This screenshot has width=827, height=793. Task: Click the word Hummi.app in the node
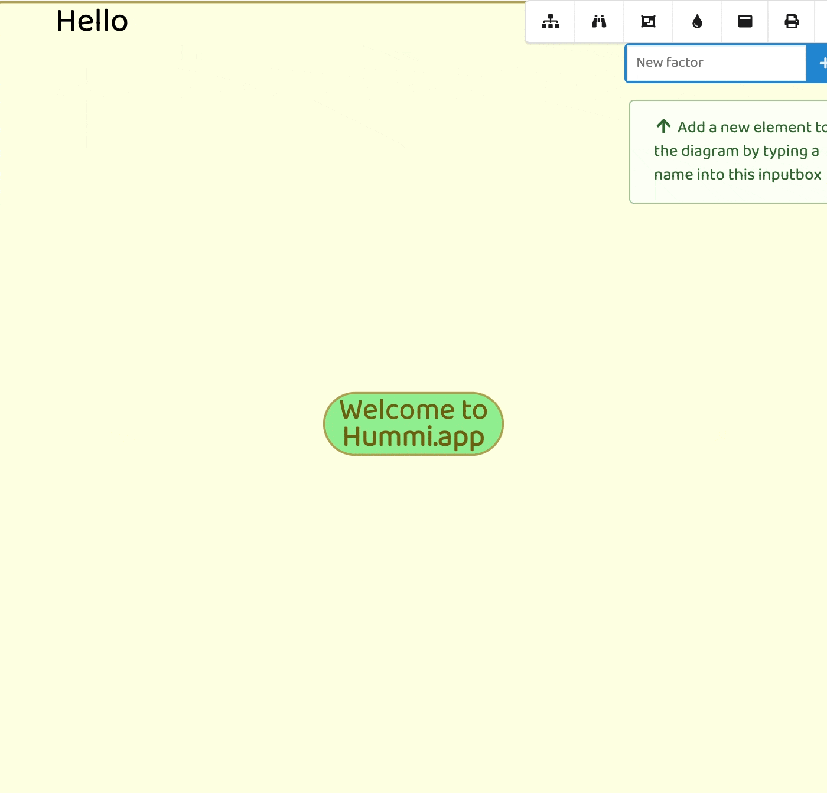[413, 438]
